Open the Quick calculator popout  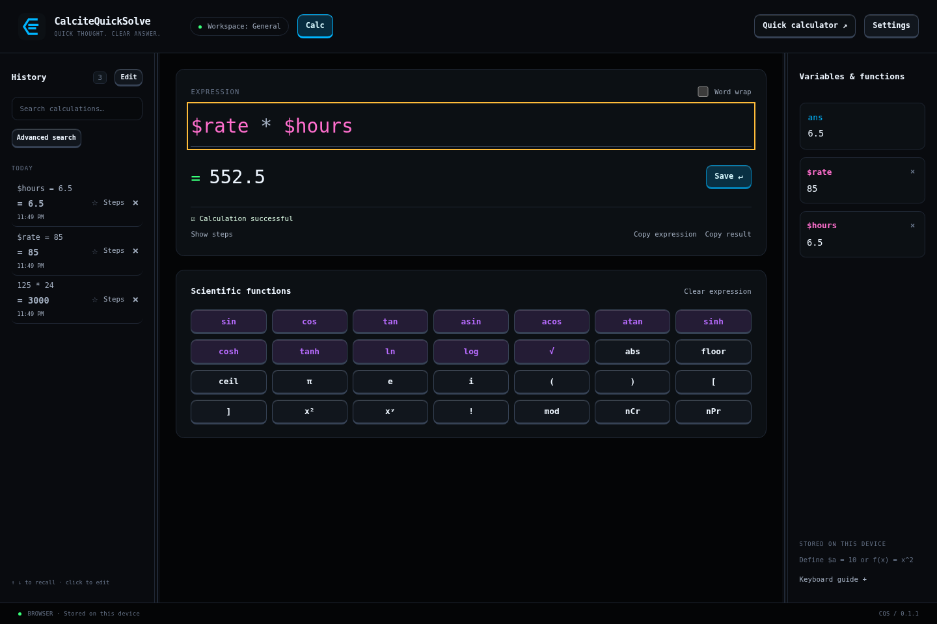tap(805, 26)
